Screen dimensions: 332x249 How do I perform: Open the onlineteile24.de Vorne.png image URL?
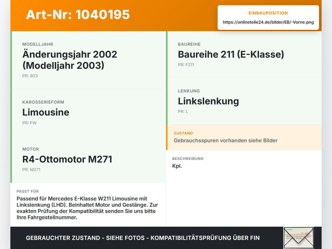pos(268,22)
